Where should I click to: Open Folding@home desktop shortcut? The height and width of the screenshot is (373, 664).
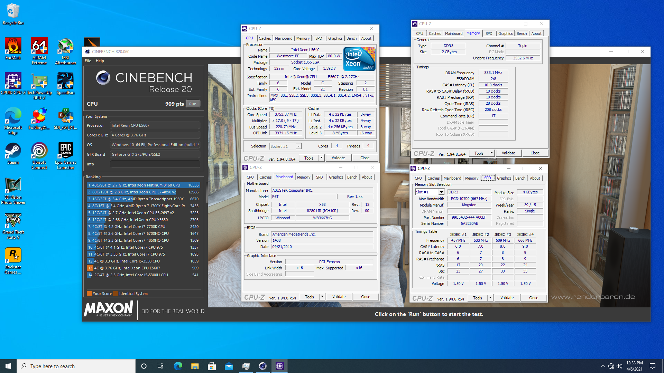pyautogui.click(x=39, y=118)
